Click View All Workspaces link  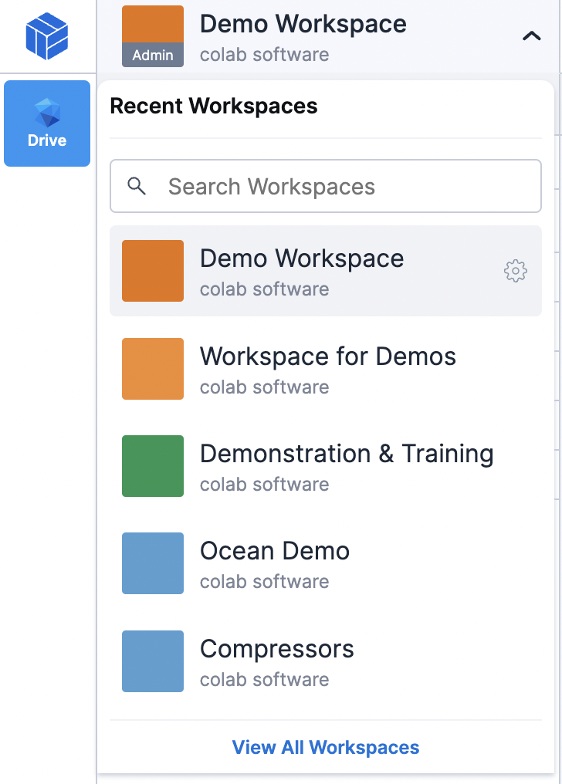[x=326, y=747]
